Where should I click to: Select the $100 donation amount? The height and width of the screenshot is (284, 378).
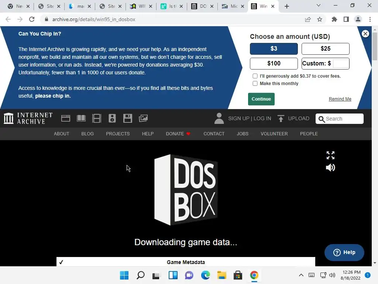pos(274,64)
